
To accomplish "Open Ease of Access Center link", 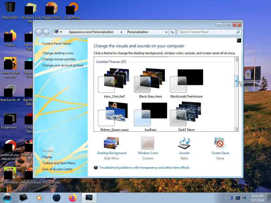I will click(57, 169).
